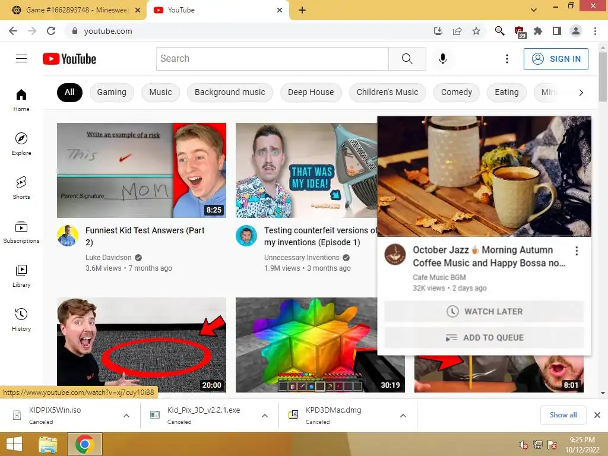Image resolution: width=608 pixels, height=456 pixels.
Task: Open Chrome three-dot menu
Action: point(595,31)
